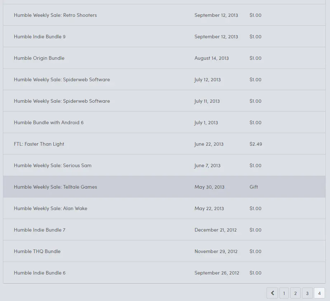Click the date May 30, 2013
Viewport: 330px width, 301px height.
tap(209, 187)
